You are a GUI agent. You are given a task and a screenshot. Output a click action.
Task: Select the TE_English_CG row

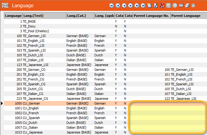pyautogui.click(x=105, y=74)
